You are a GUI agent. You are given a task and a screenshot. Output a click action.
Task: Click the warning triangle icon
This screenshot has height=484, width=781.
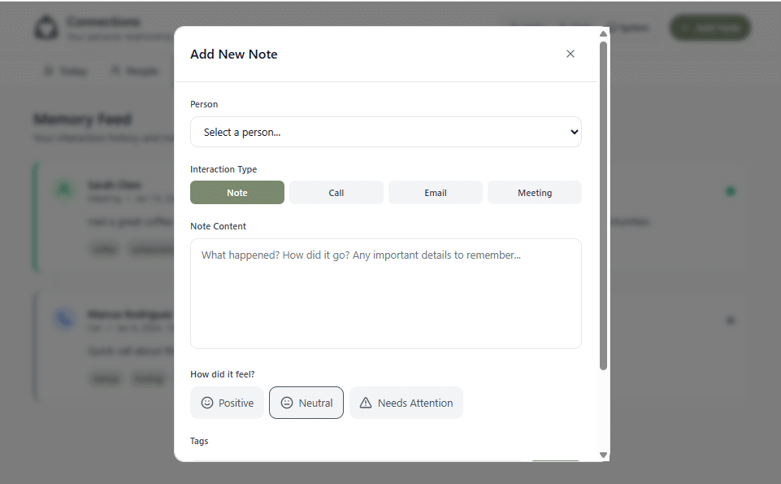click(x=366, y=403)
